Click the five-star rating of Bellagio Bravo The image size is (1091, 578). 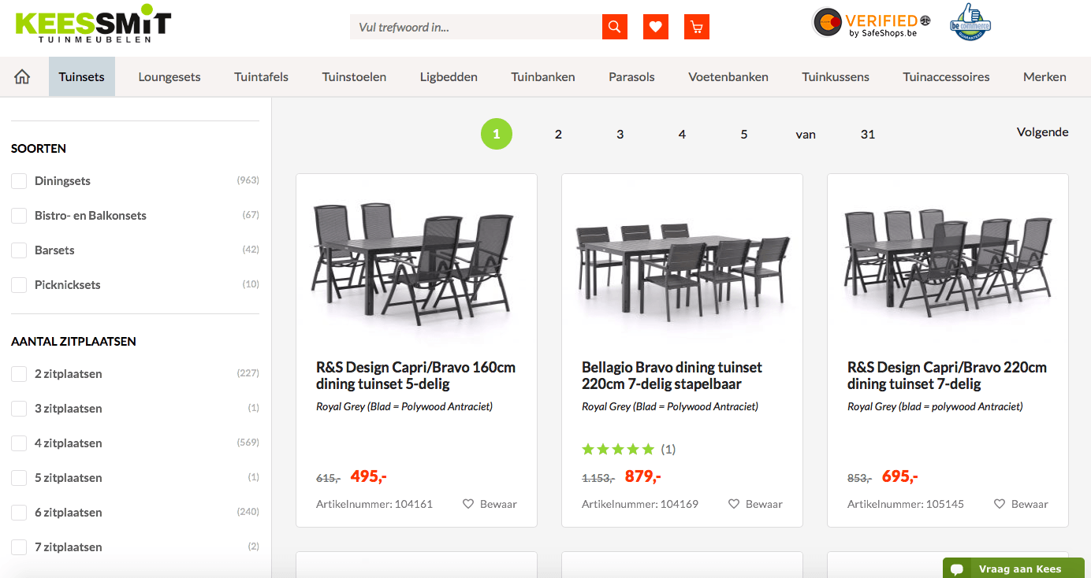pyautogui.click(x=618, y=450)
